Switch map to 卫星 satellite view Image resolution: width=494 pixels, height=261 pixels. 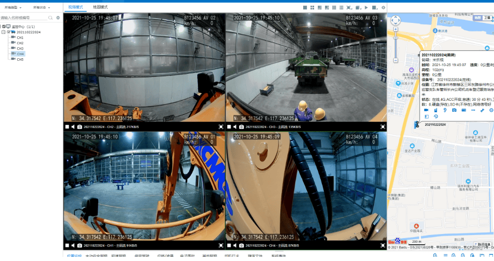tap(487, 18)
